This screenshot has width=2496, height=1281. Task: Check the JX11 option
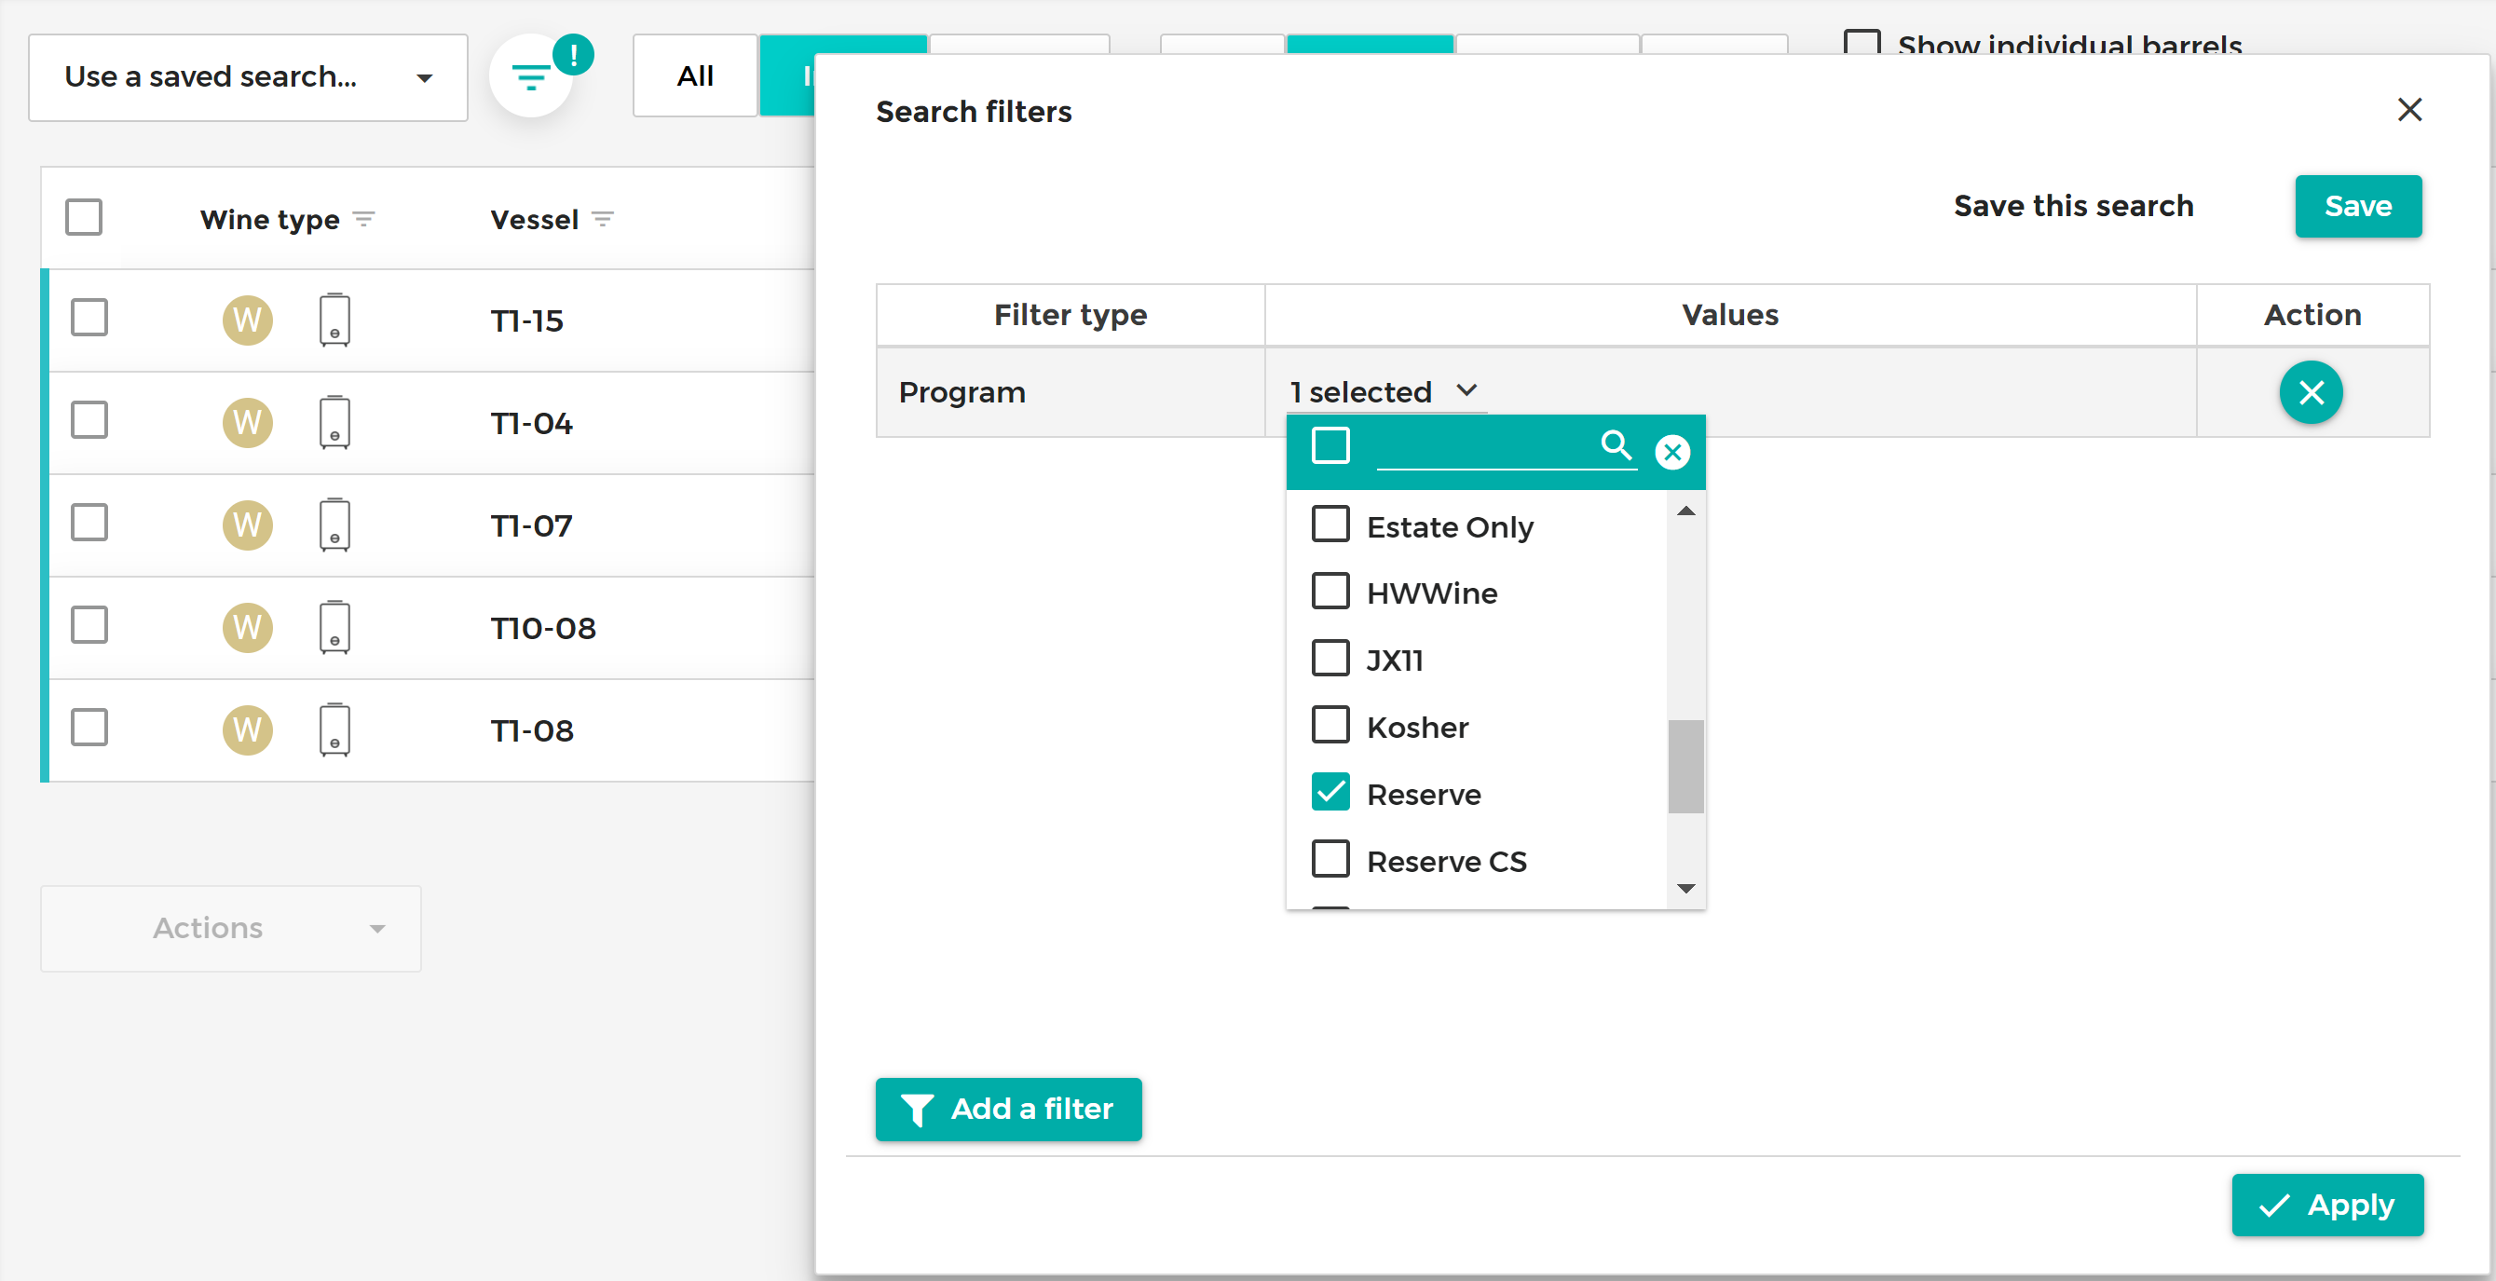click(x=1330, y=658)
